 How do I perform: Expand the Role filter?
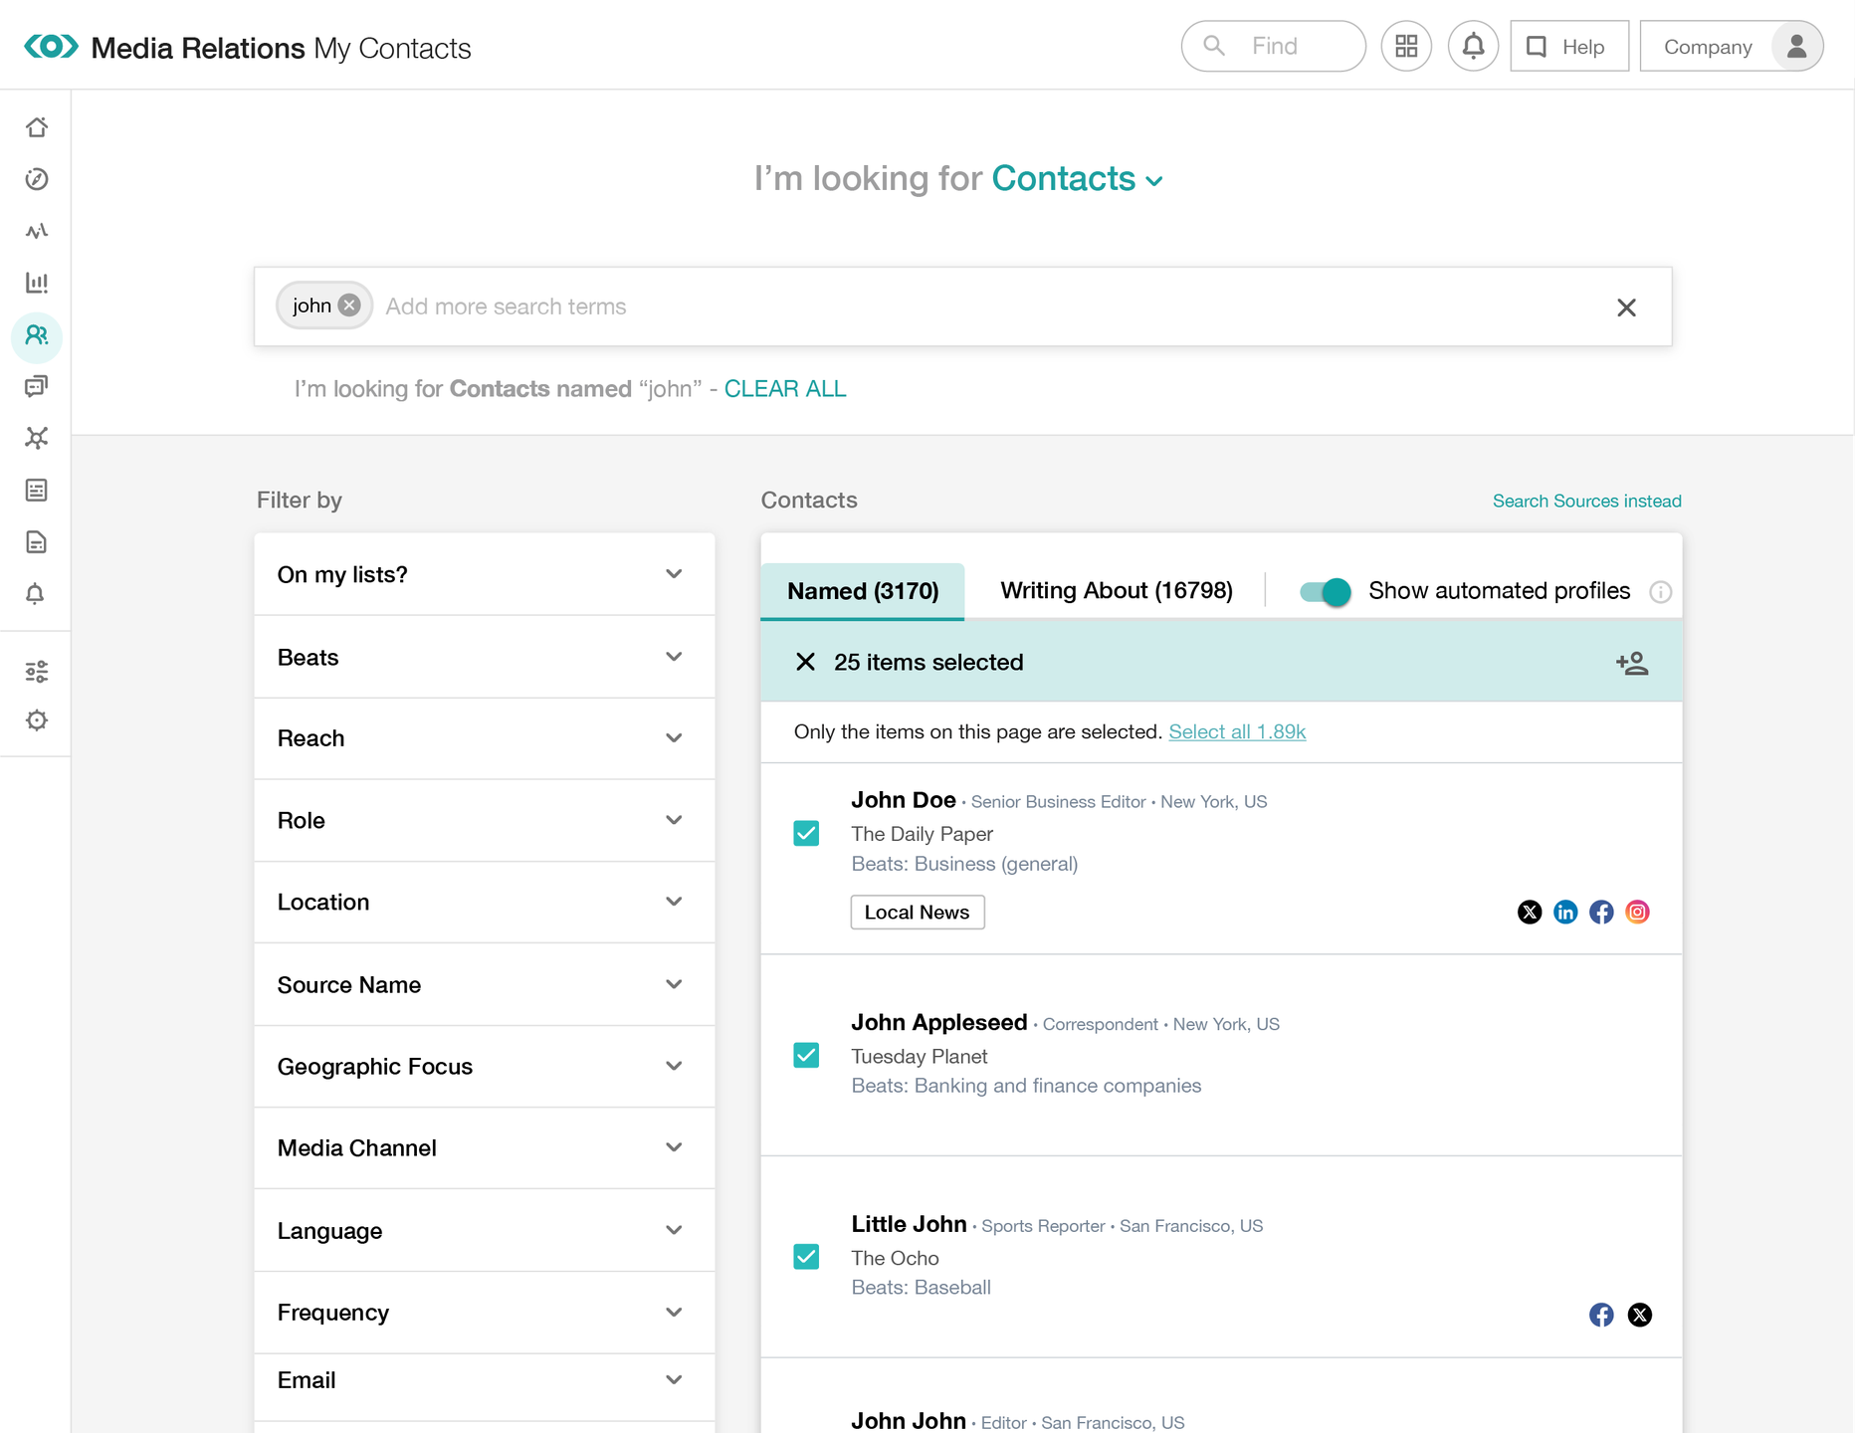[485, 820]
